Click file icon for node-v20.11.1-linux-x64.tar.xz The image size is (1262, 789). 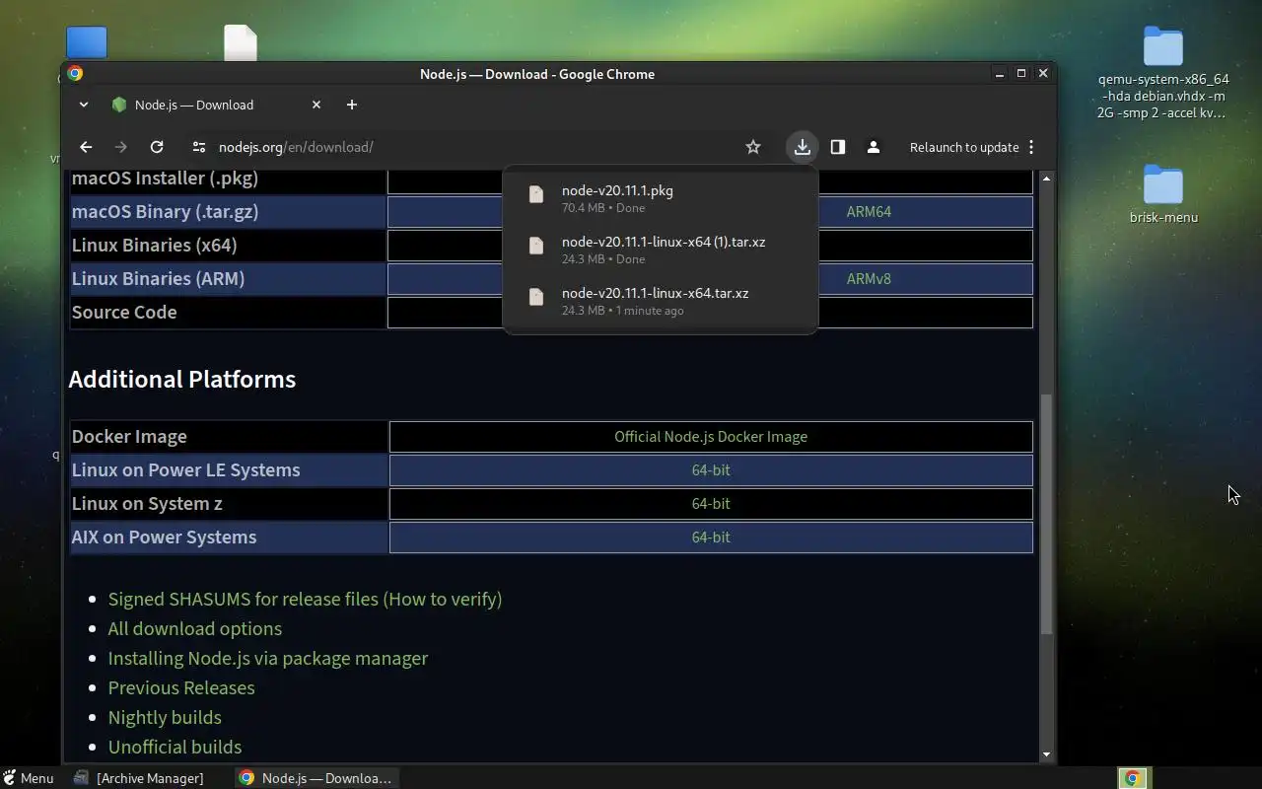[x=536, y=297]
